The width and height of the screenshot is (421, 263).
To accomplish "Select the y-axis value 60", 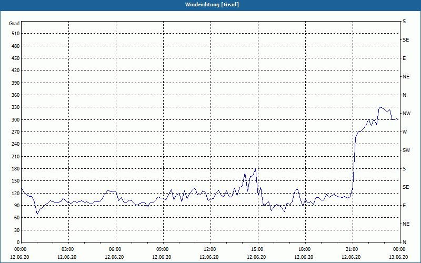I will point(17,218).
